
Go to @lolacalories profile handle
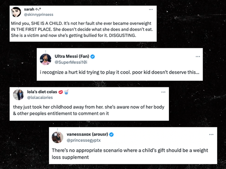point(39,97)
